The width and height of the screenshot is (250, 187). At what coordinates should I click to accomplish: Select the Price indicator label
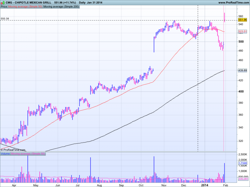coord(4,7)
